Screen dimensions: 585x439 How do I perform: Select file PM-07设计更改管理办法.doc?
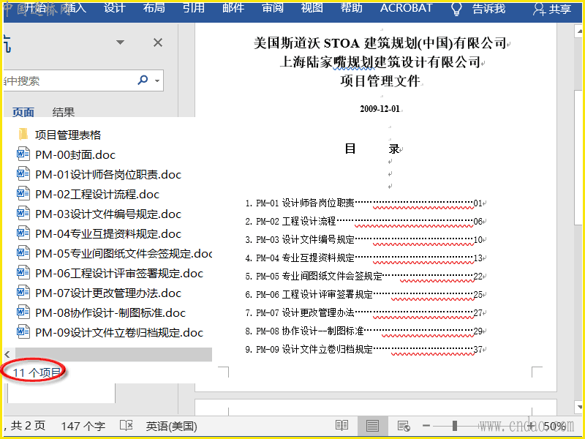(108, 293)
